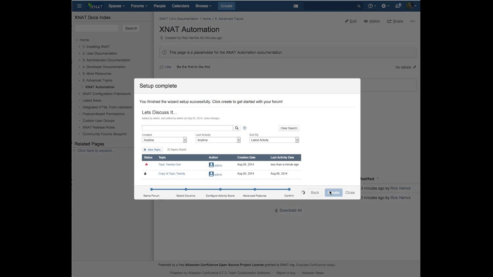Open the page more-actions ellipsis
The image size is (493, 277).
412,21
